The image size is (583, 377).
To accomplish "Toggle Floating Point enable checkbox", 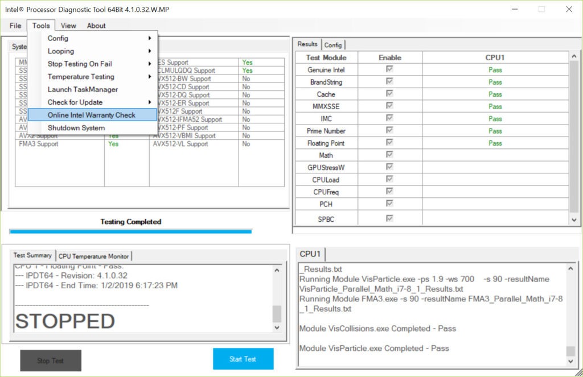I will [389, 143].
